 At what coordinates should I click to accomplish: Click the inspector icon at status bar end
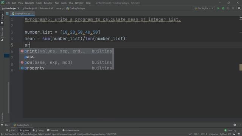point(239,134)
